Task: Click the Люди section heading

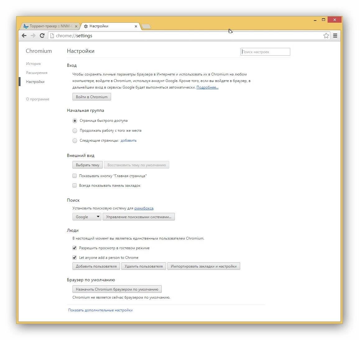Action: click(x=72, y=230)
